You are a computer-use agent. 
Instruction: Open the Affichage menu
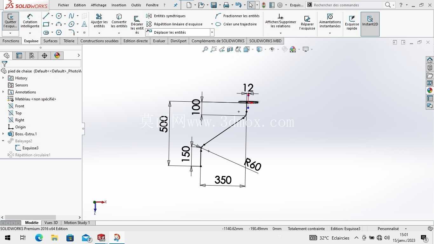[98, 5]
